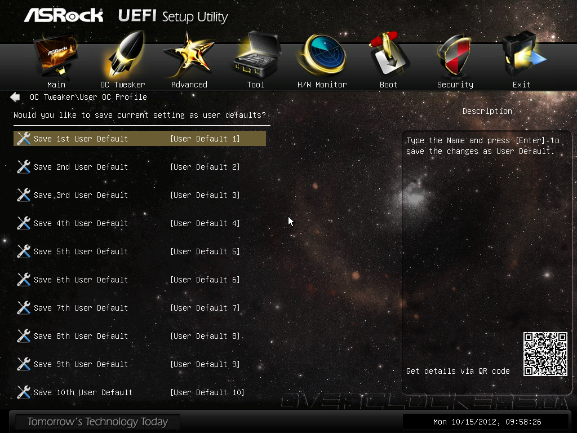Image resolution: width=577 pixels, height=433 pixels.
Task: Switch to the Exit tab label
Action: (521, 85)
